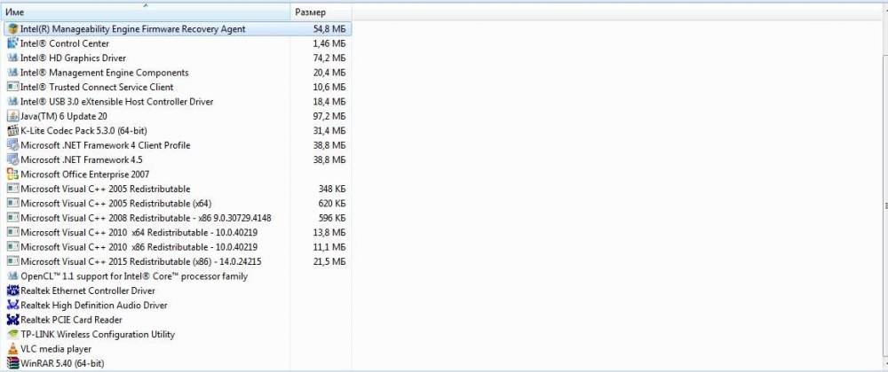The image size is (888, 372).
Task: Click the Microsoft Office Enterprise 2007 icon
Action: point(12,174)
